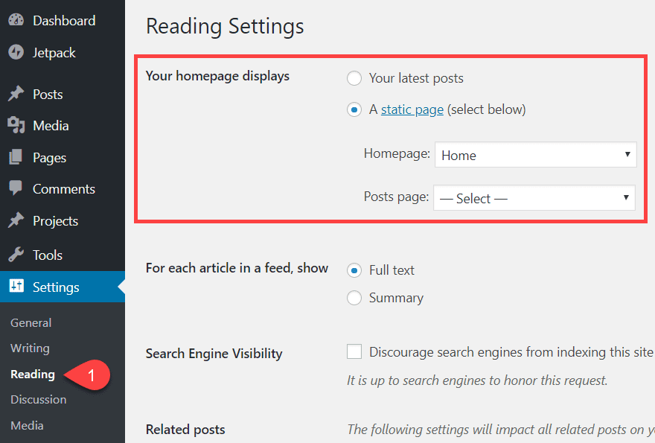Select the Your latest posts radio button
The height and width of the screenshot is (443, 655).
pyautogui.click(x=354, y=77)
